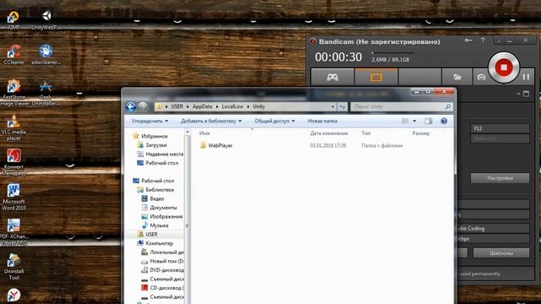Sort by Тип column header
The image size is (541, 304).
click(x=366, y=133)
